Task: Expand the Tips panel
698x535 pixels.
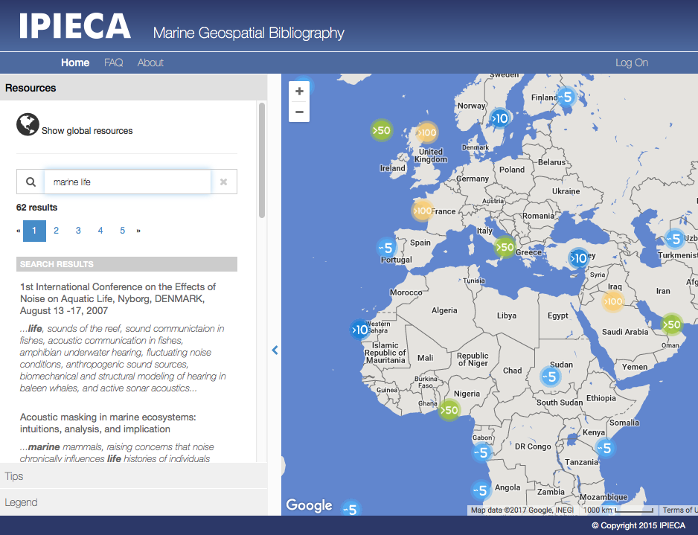Action: click(x=14, y=476)
